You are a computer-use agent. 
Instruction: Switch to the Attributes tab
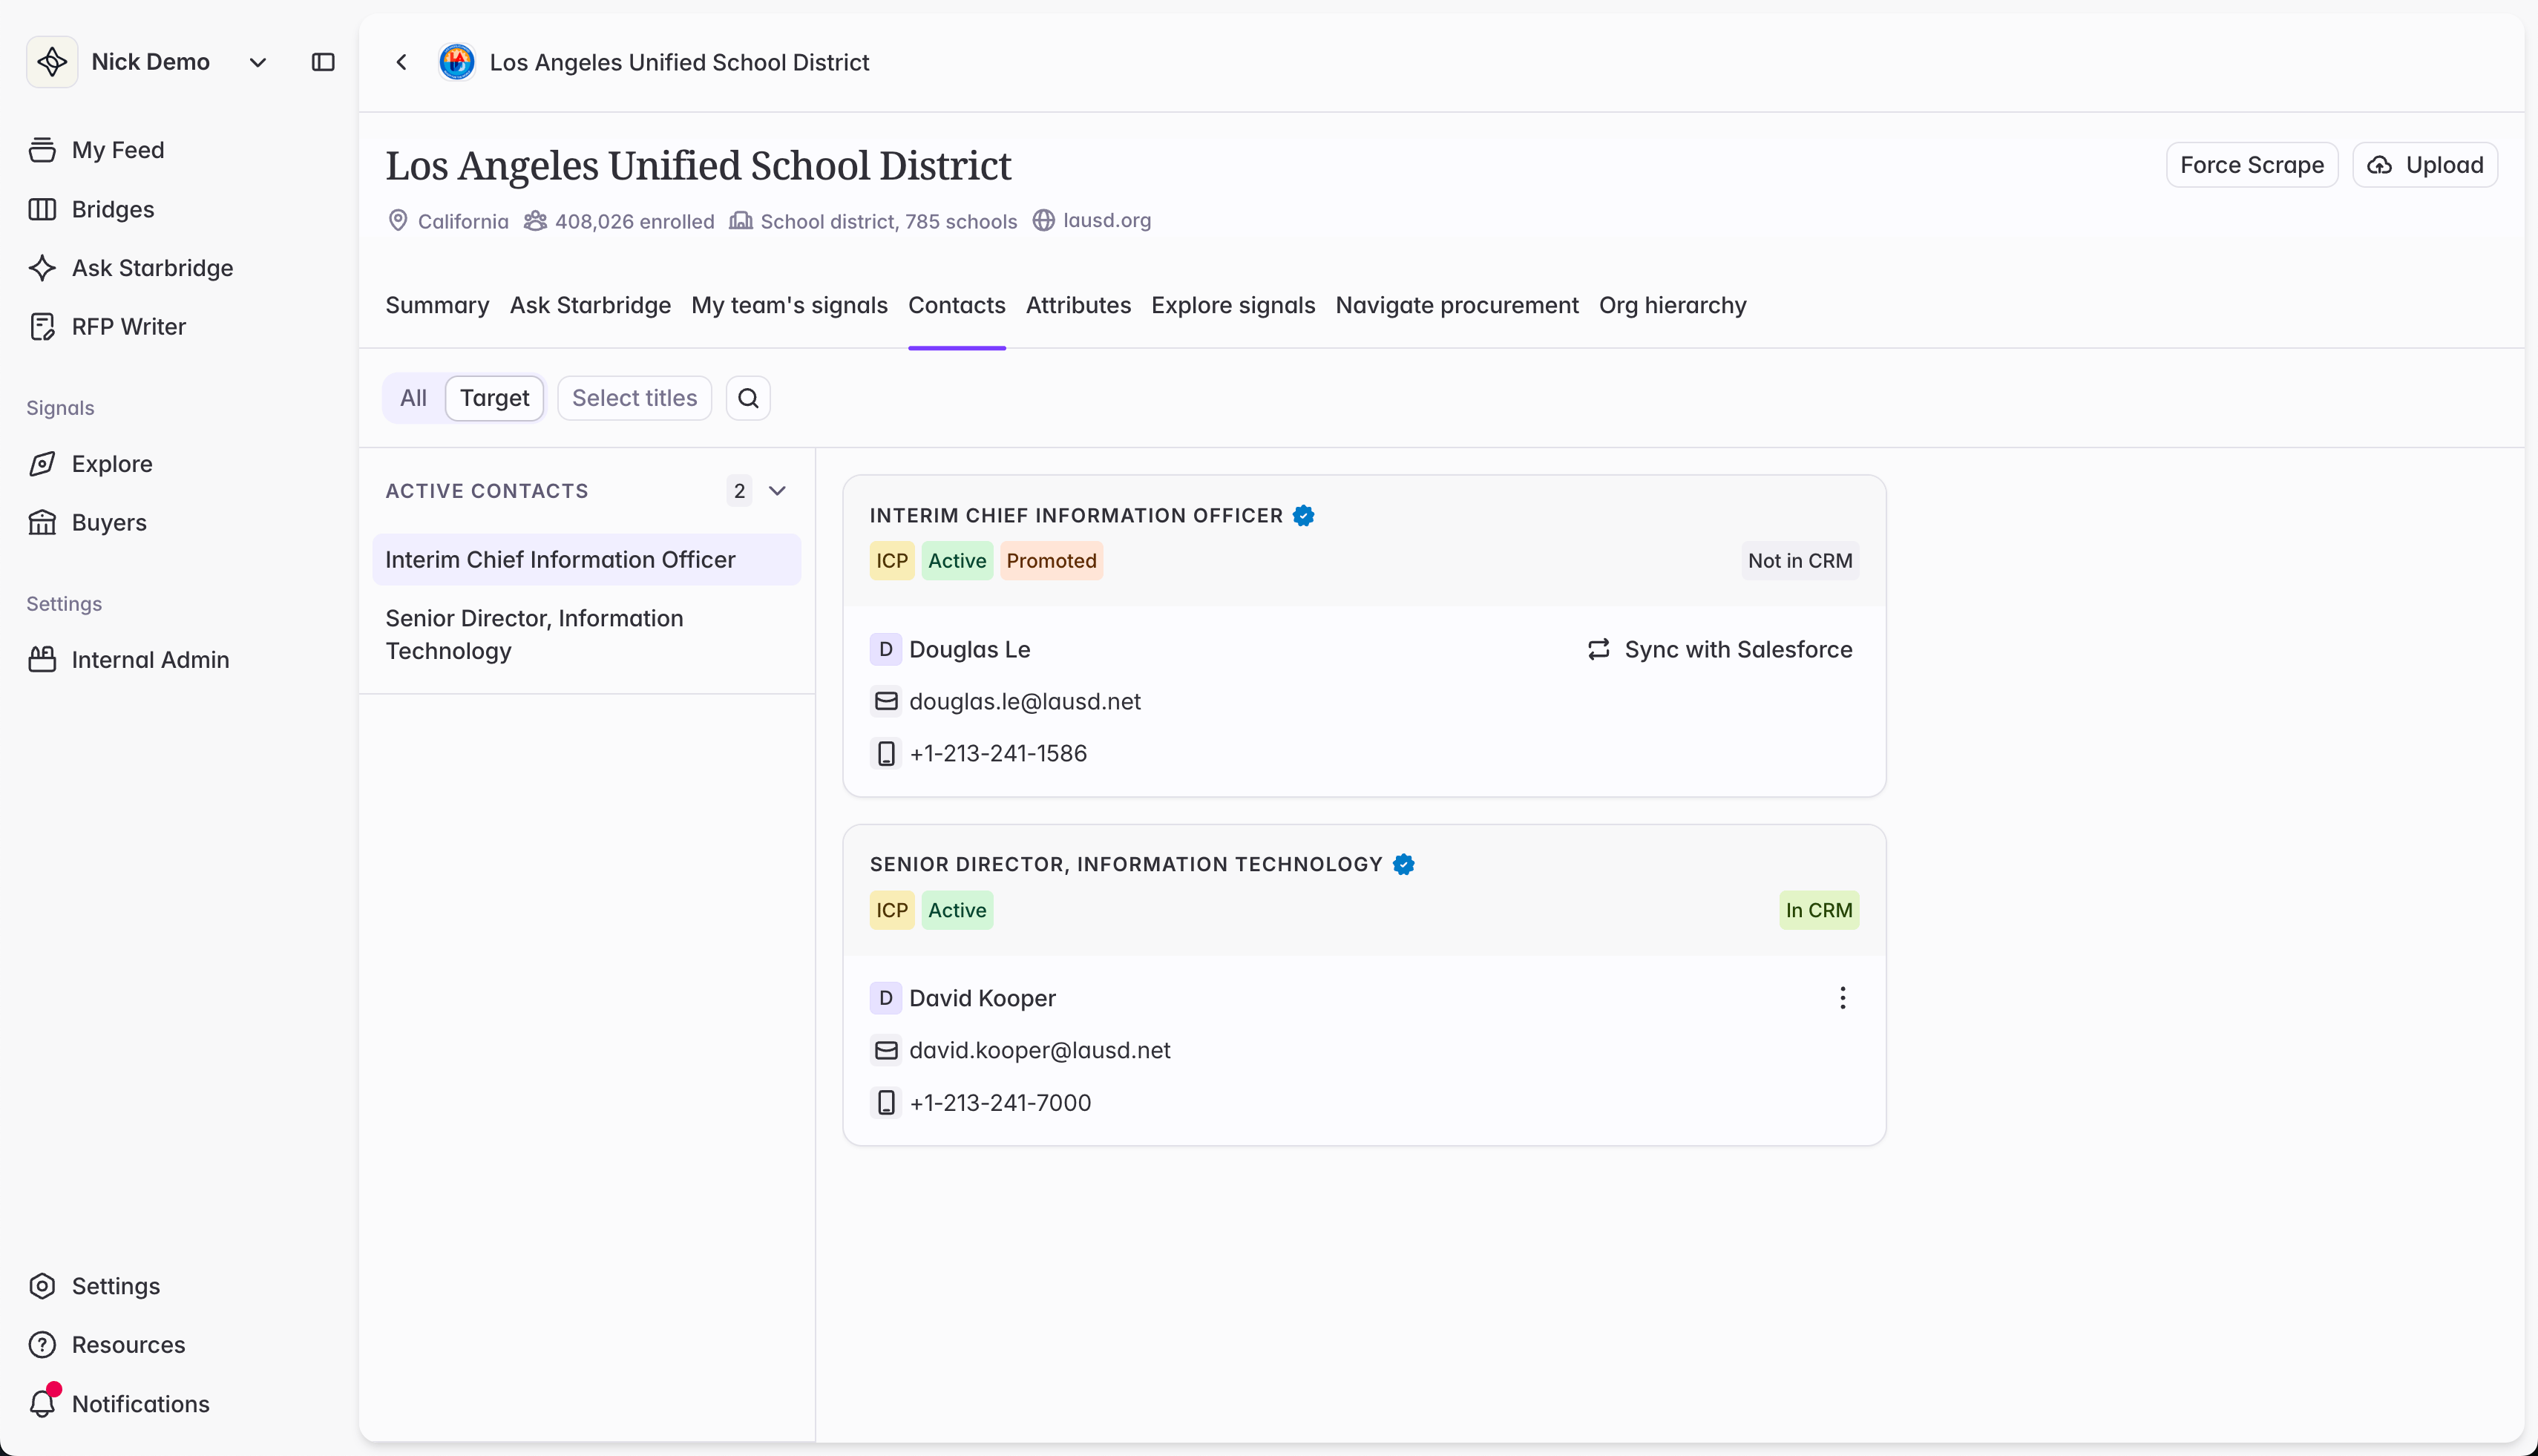(x=1078, y=305)
